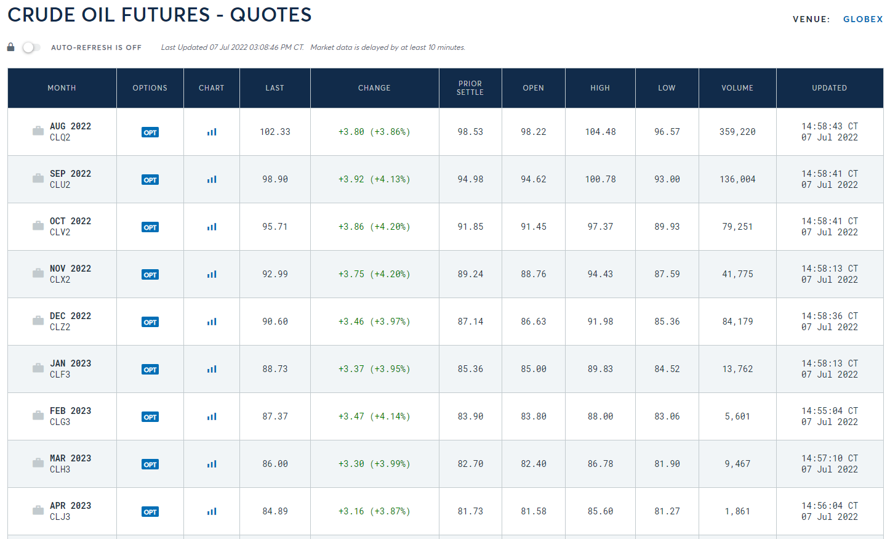Open options for DEC 2022 contract

pos(150,322)
